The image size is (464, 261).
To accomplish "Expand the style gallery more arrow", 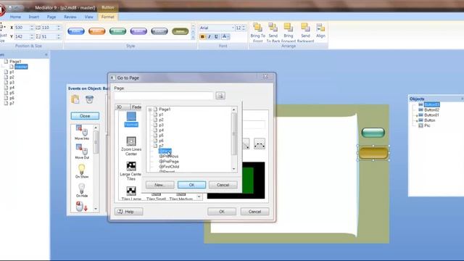I will coord(194,37).
